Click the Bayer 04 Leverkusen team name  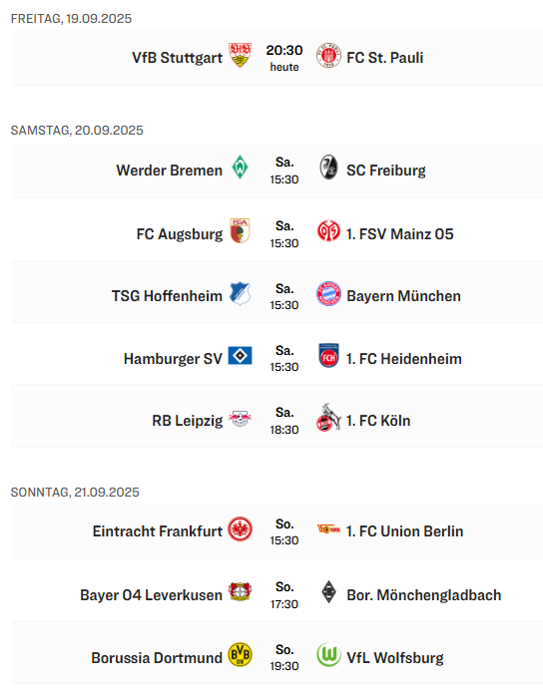pos(151,595)
